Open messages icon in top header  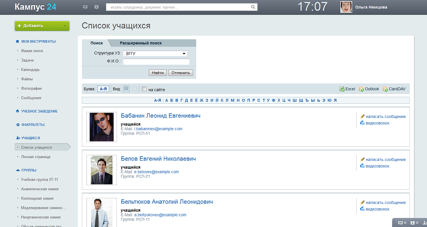coord(85,7)
